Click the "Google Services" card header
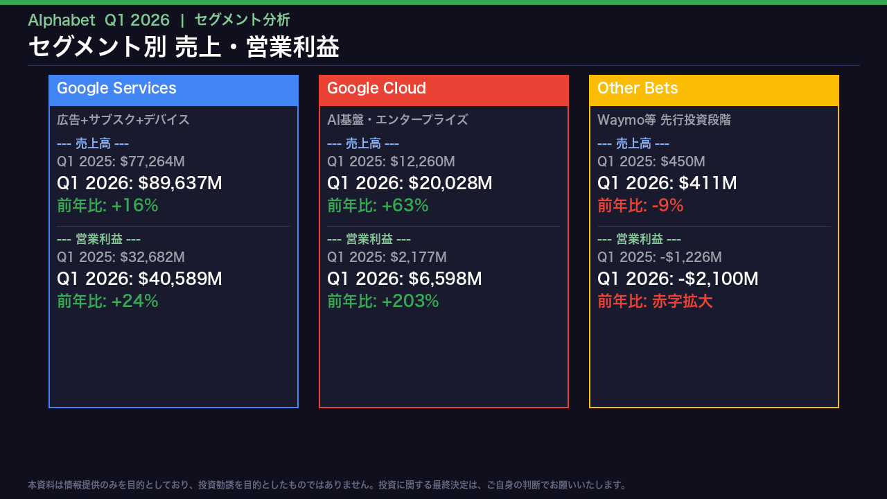Image resolution: width=887 pixels, height=499 pixels. tap(173, 90)
